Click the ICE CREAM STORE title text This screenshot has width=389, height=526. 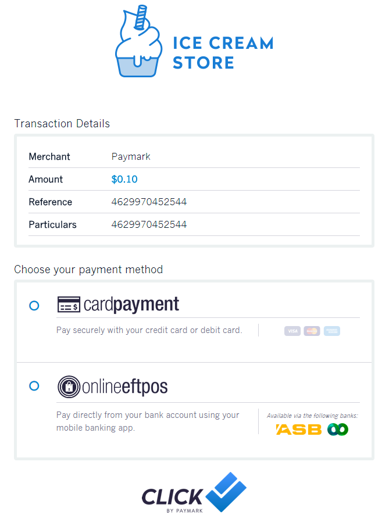coord(223,53)
